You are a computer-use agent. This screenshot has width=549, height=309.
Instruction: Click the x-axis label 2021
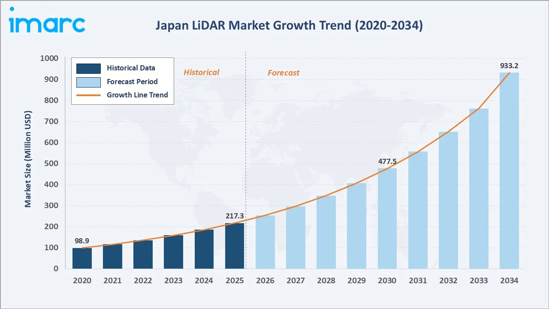(112, 281)
